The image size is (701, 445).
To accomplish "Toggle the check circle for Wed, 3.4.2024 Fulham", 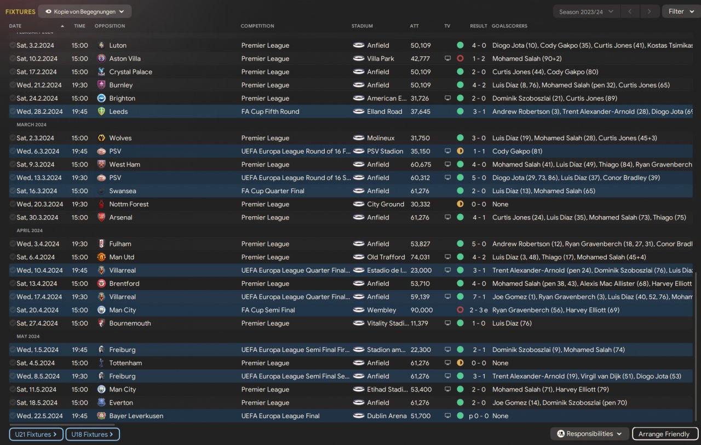I will (x=13, y=244).
